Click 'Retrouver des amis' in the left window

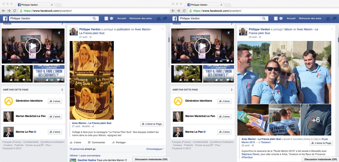click(x=141, y=19)
